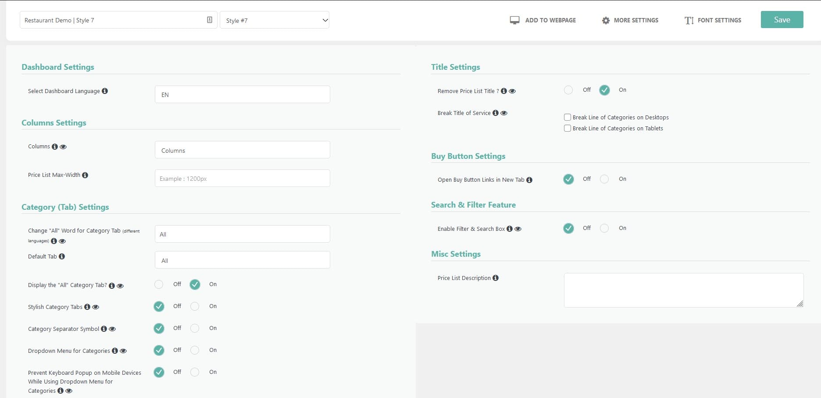This screenshot has height=398, width=821.
Task: Click the info icon next to Columns
Action: pyautogui.click(x=55, y=147)
